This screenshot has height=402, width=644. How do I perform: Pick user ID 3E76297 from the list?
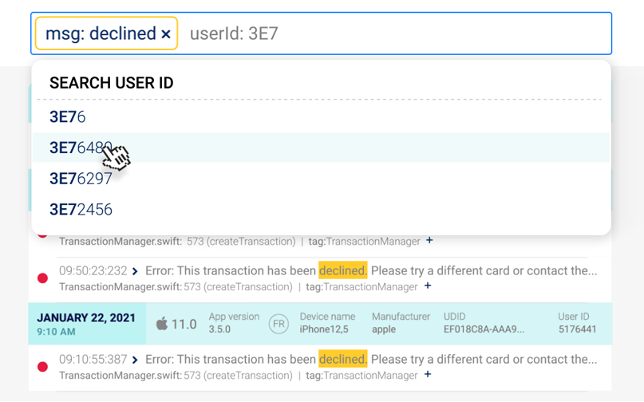tap(81, 179)
